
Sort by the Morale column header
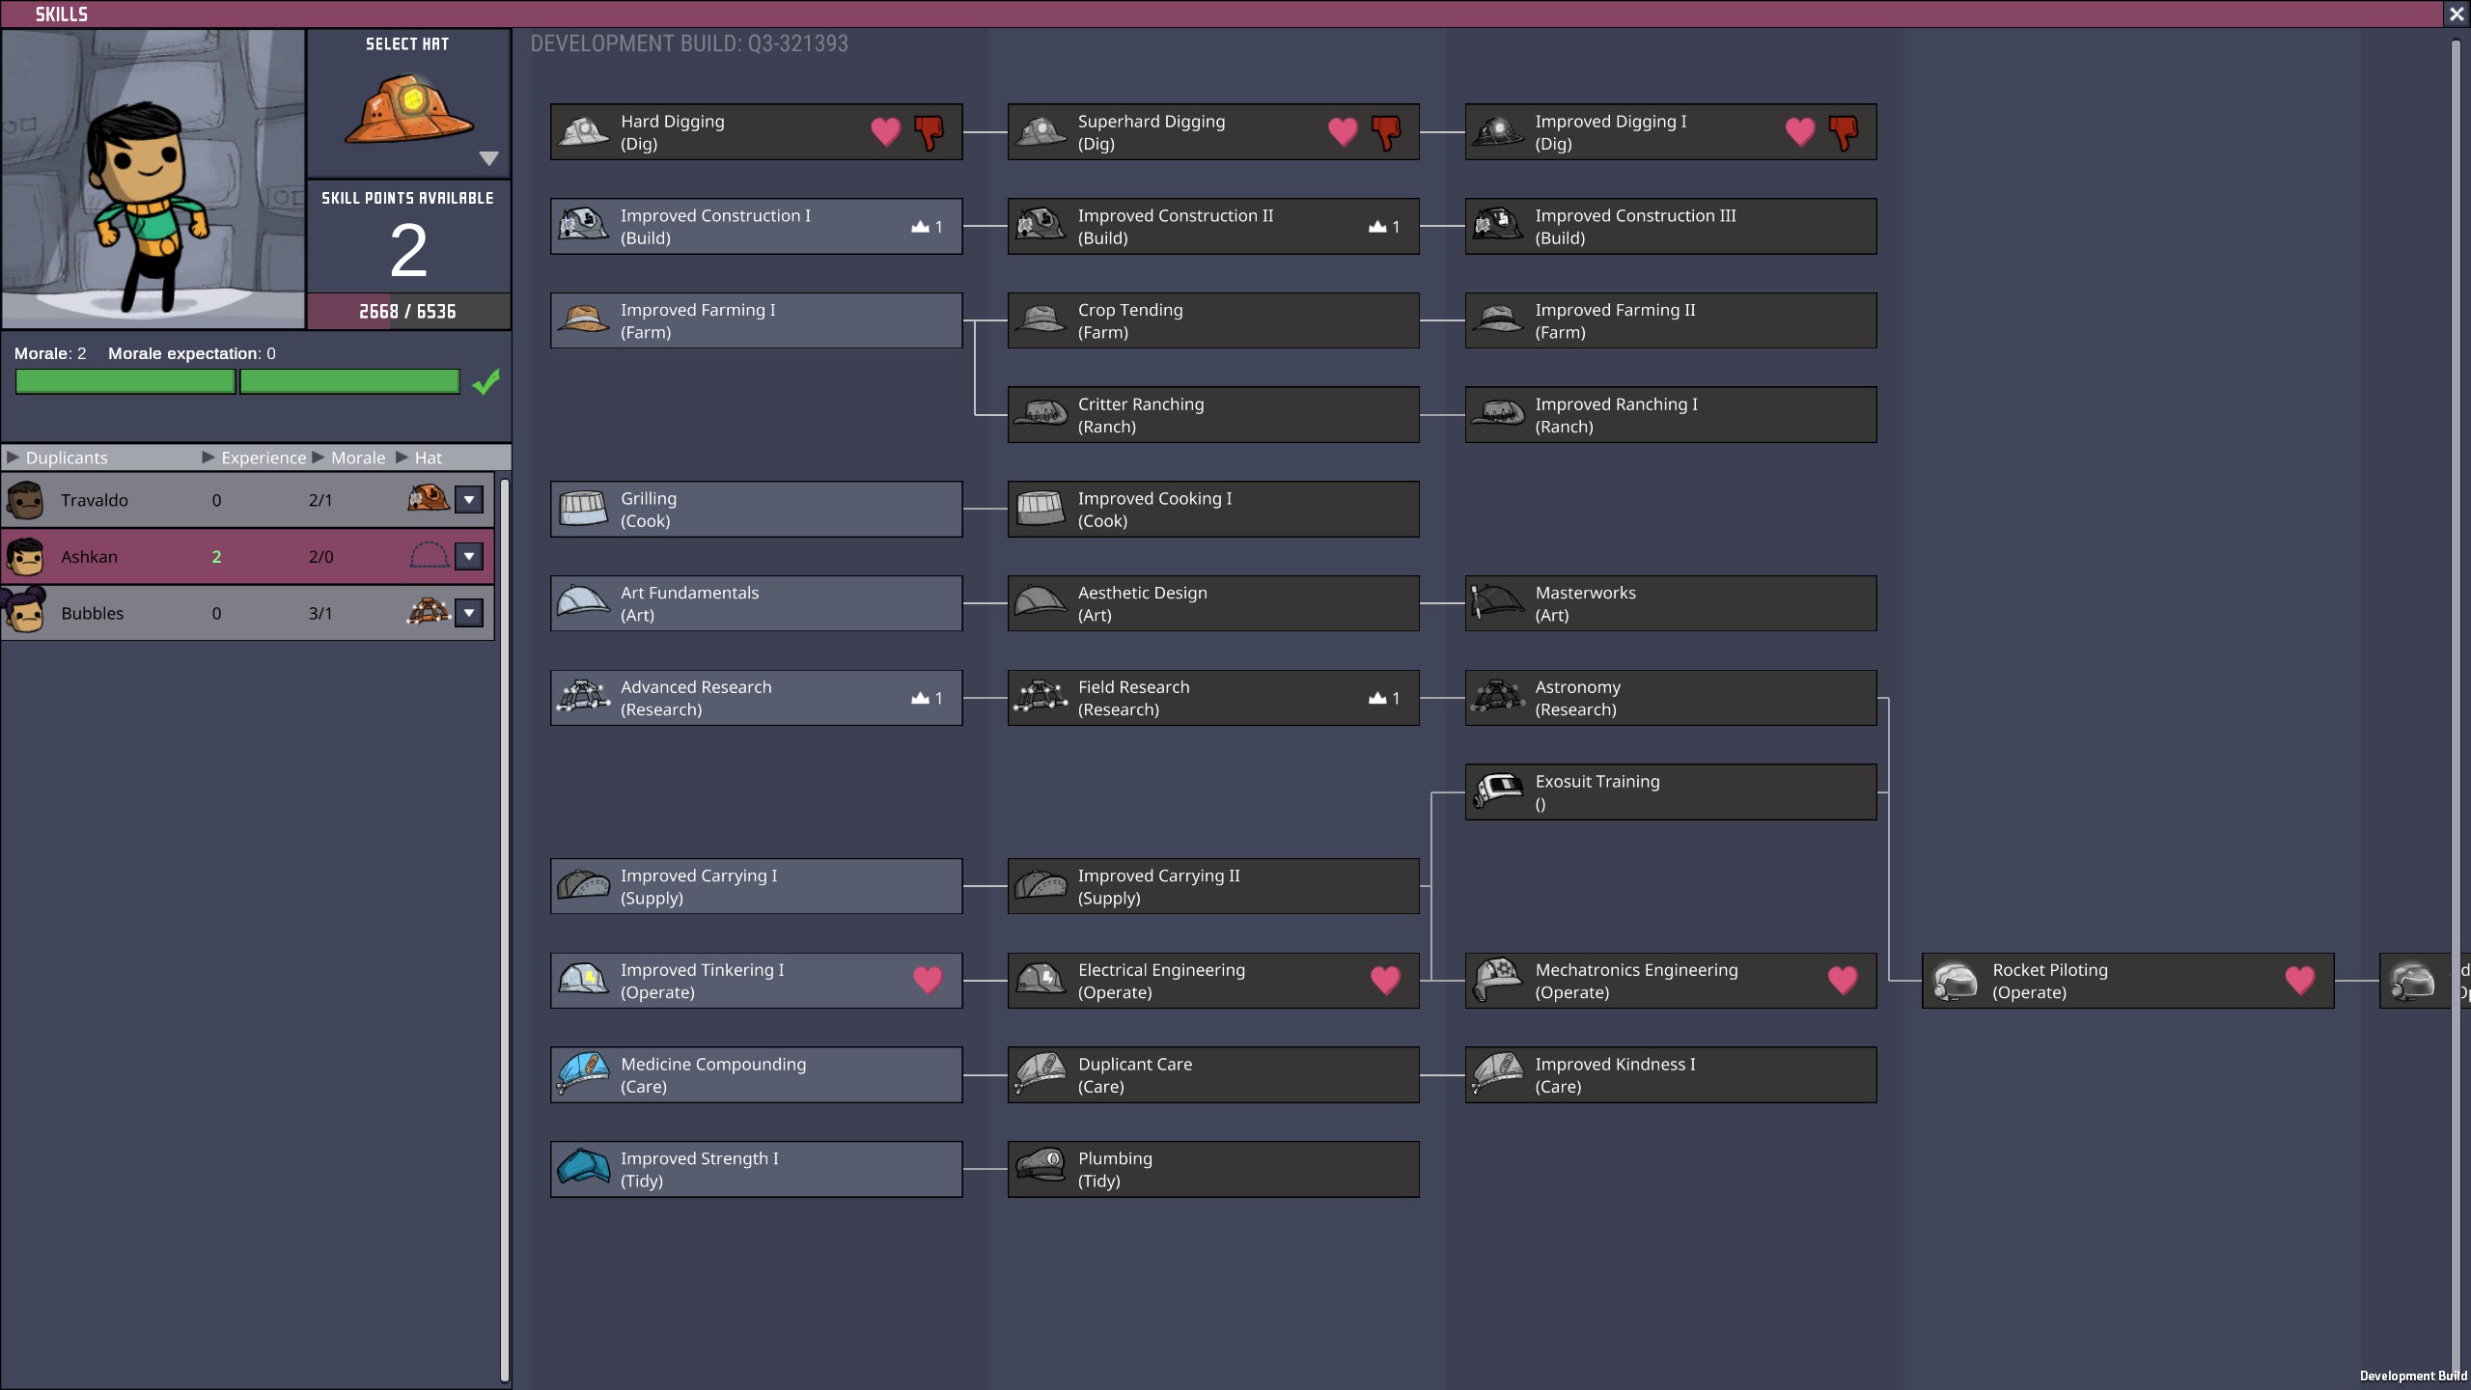click(357, 458)
